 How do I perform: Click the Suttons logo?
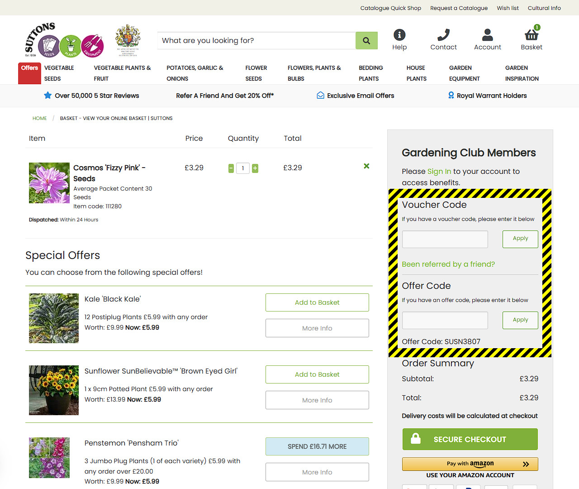[64, 40]
